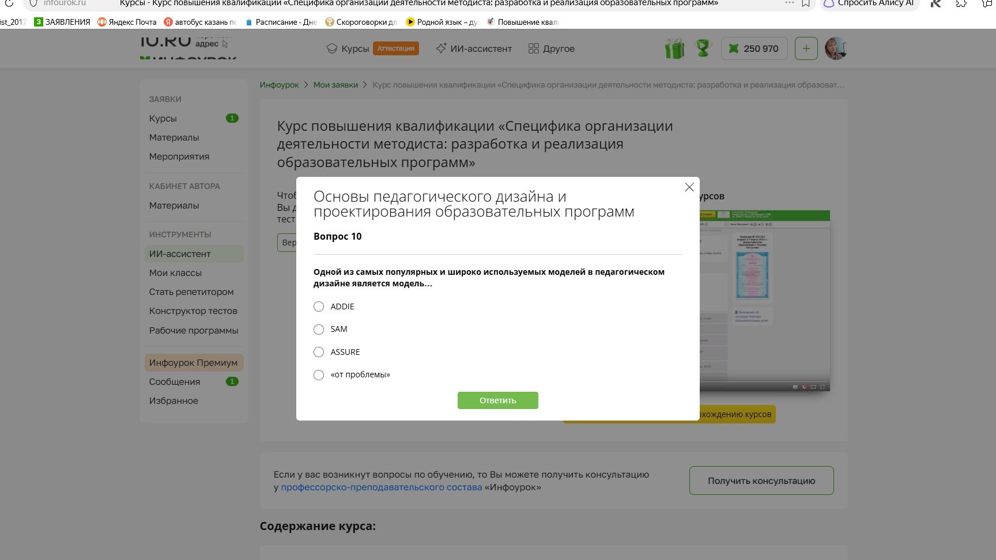
Task: Open the trophy achievements icon
Action: pyautogui.click(x=703, y=48)
